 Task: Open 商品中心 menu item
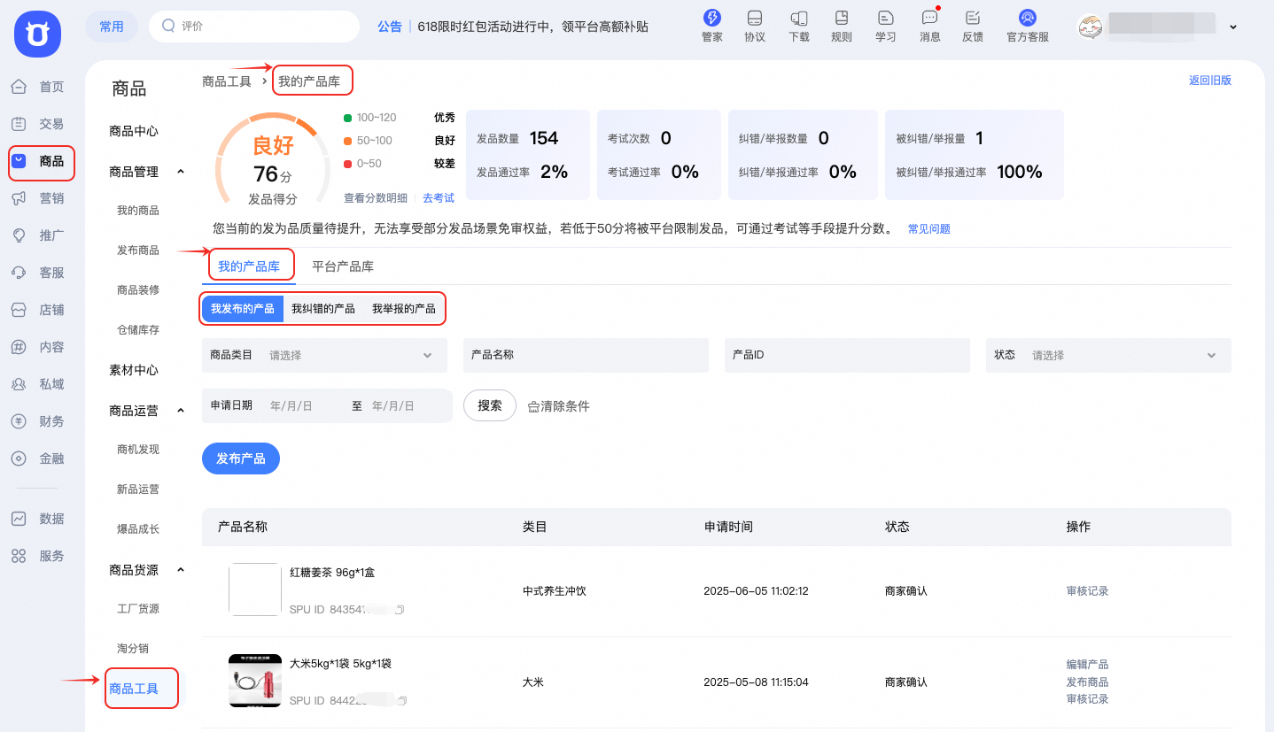pyautogui.click(x=134, y=131)
